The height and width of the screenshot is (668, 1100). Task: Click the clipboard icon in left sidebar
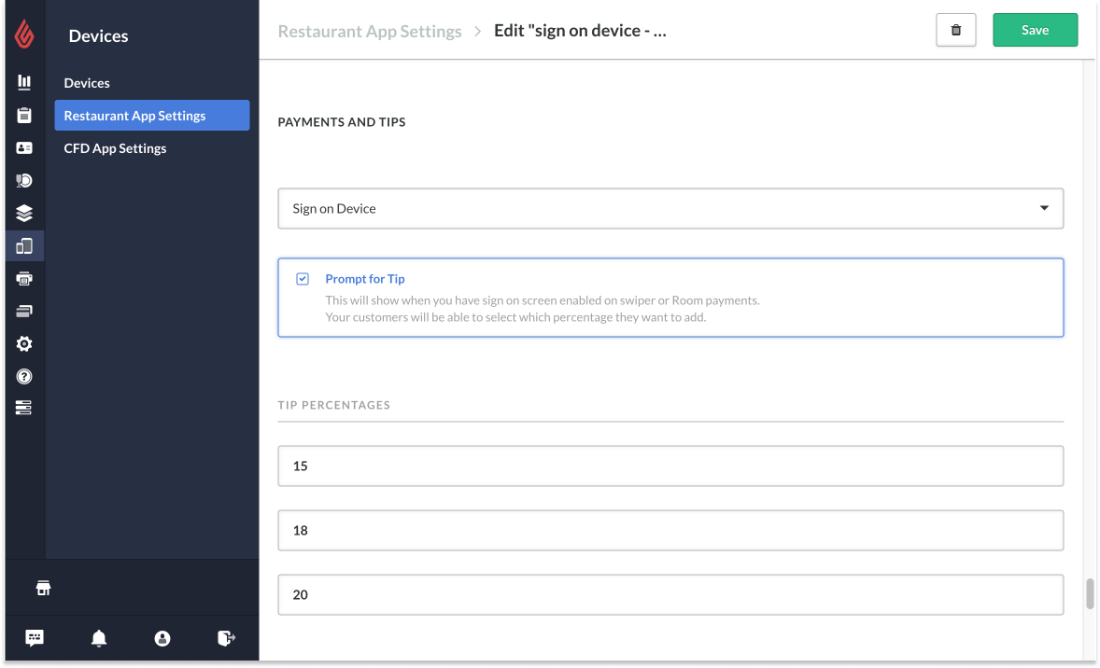pyautogui.click(x=24, y=116)
